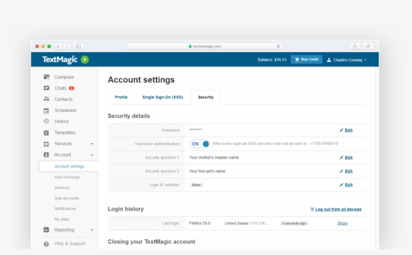
Task: Click the TextMagic logo
Action: point(60,60)
